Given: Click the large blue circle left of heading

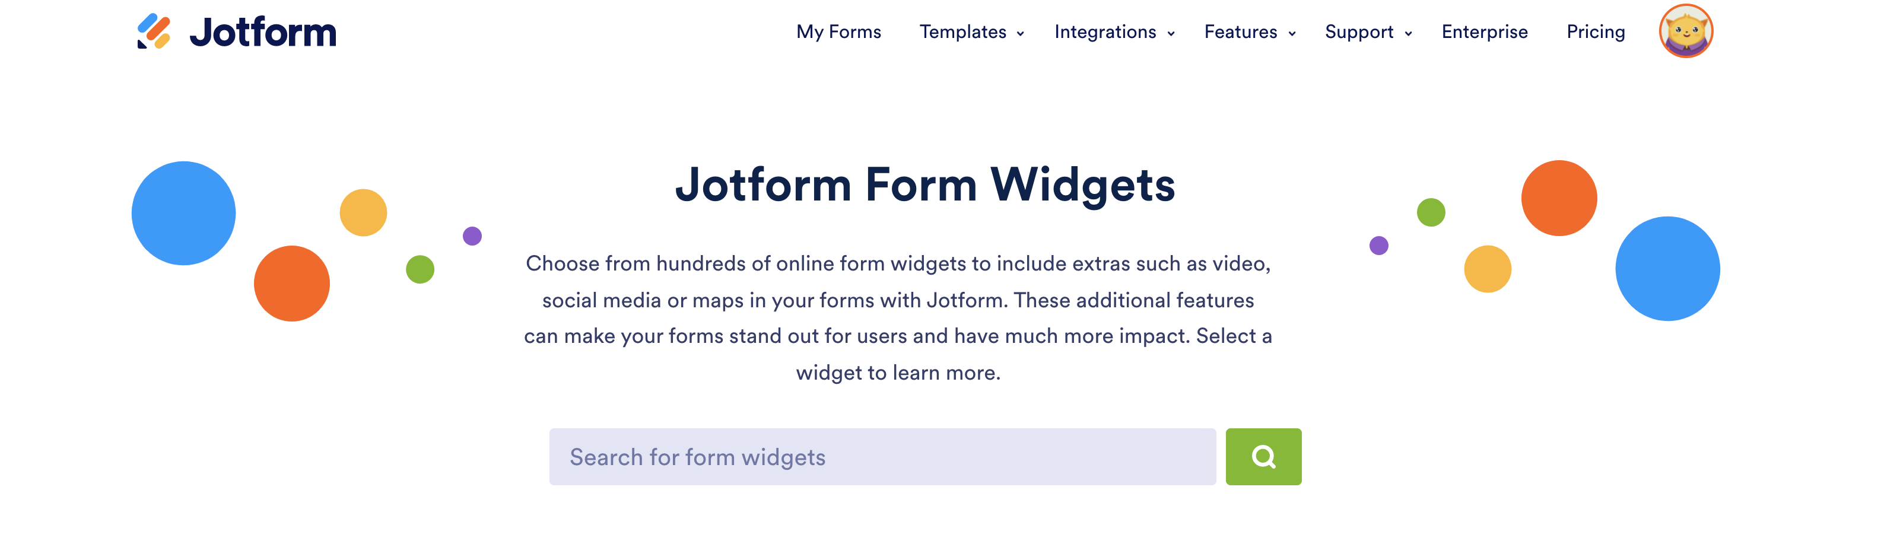Looking at the screenshot, I should point(184,213).
